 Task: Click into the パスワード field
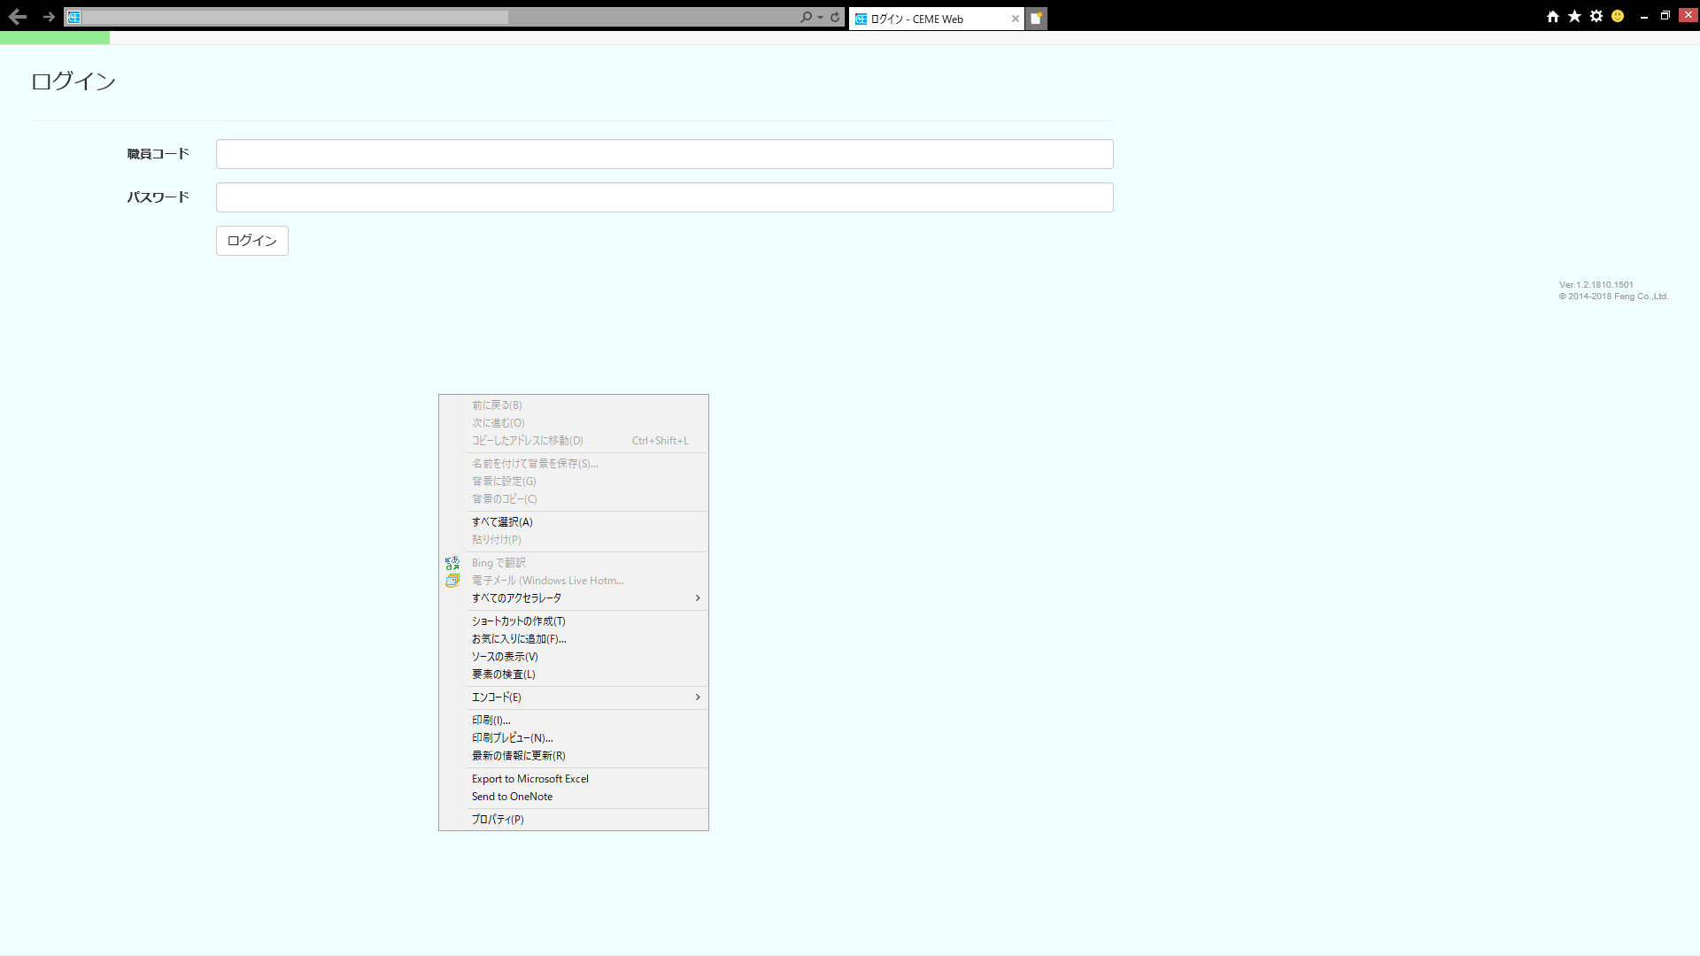coord(664,197)
